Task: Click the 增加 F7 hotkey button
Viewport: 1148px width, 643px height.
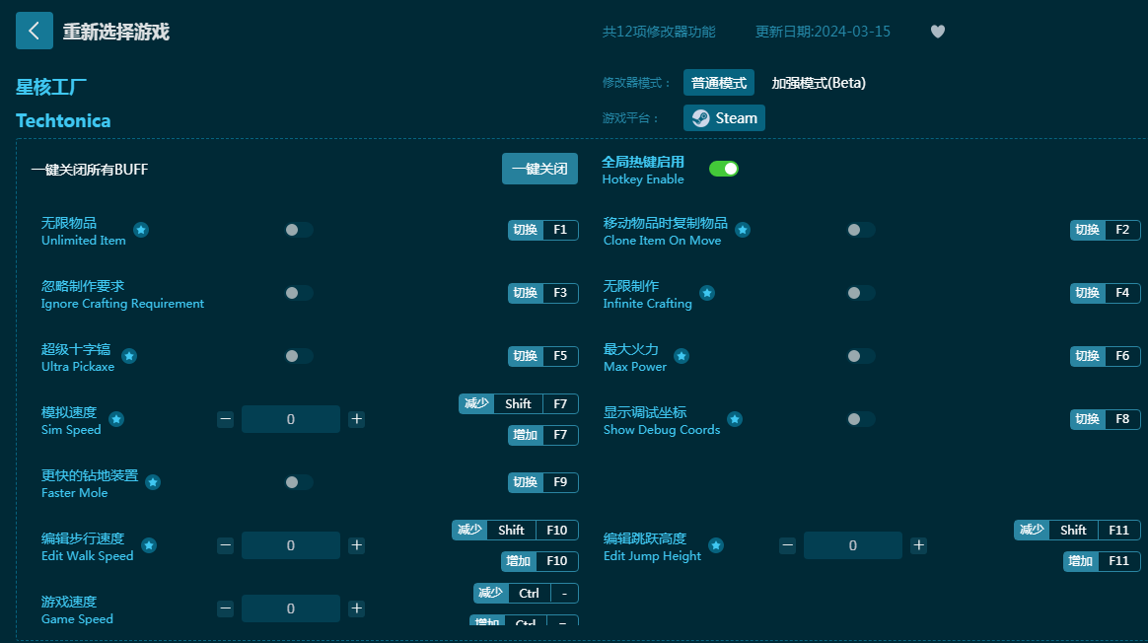Action: coord(543,435)
